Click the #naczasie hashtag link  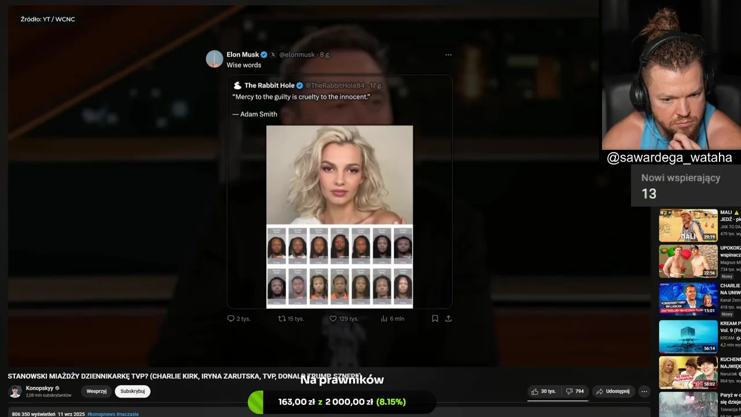point(127,414)
